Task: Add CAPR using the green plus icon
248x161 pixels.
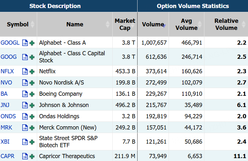Action: (x=32, y=156)
